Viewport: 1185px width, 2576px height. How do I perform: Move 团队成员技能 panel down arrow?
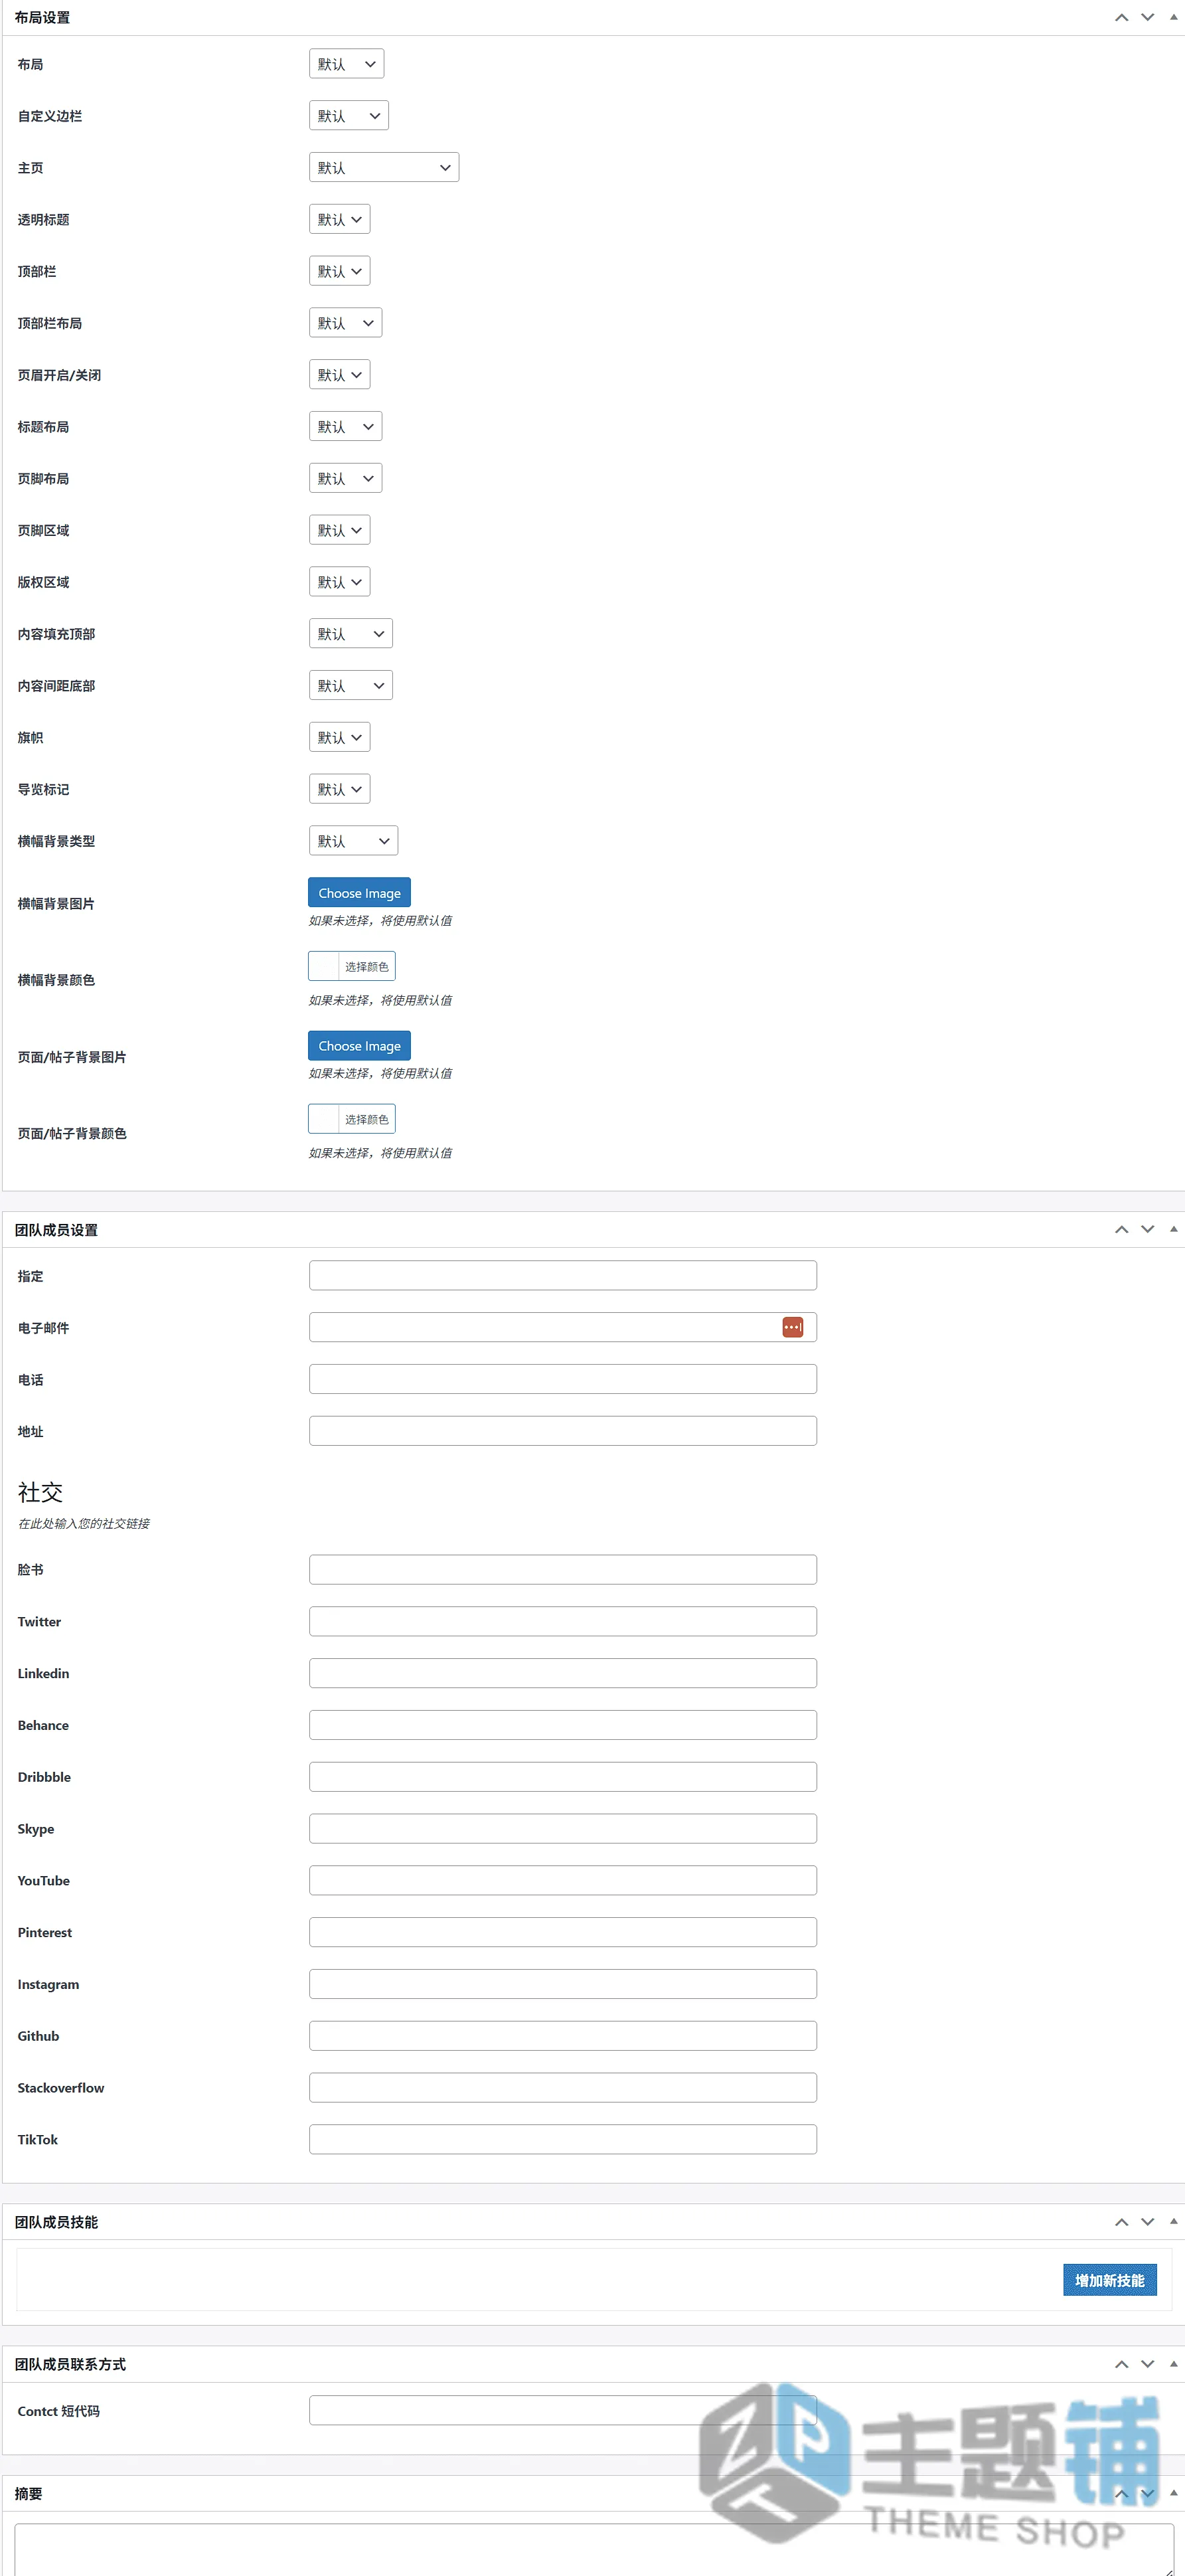tap(1147, 2221)
